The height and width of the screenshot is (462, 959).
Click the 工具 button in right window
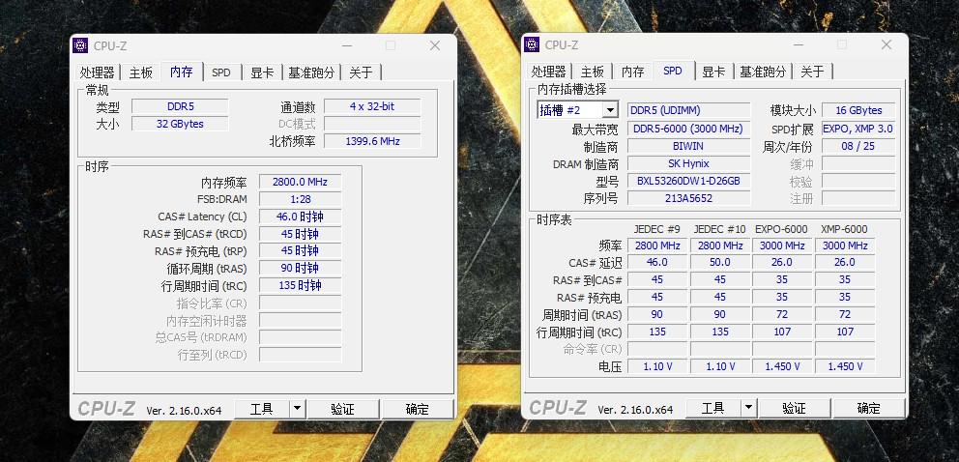click(x=712, y=408)
